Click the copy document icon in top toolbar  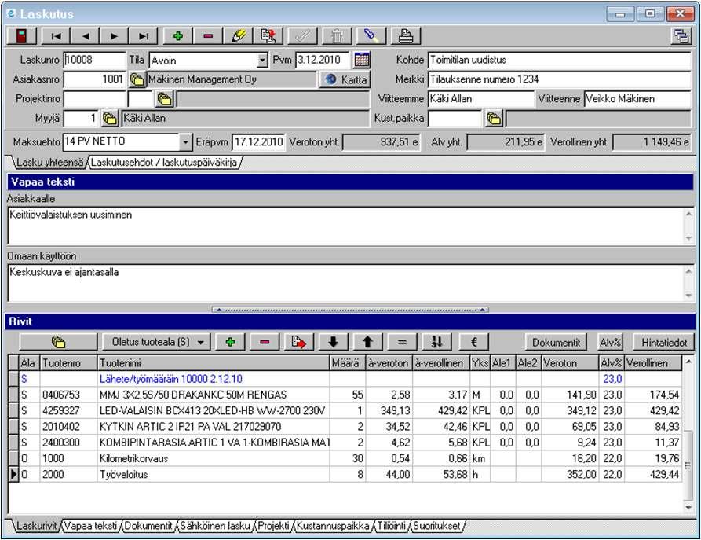pyautogui.click(x=268, y=36)
